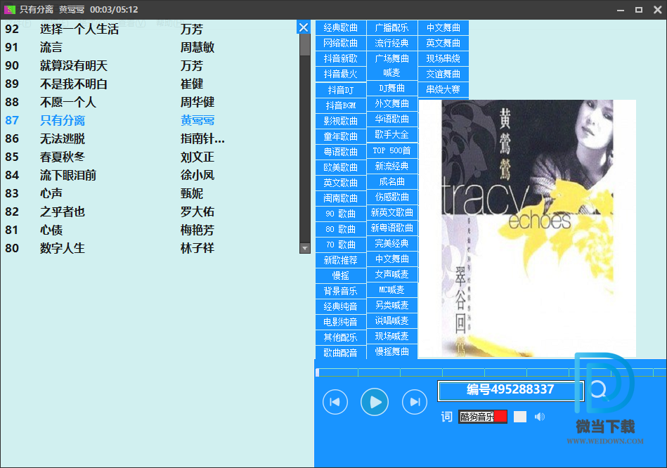Click the playlist scrollbar down arrow
Viewport: 667px width, 468px height.
305,248
